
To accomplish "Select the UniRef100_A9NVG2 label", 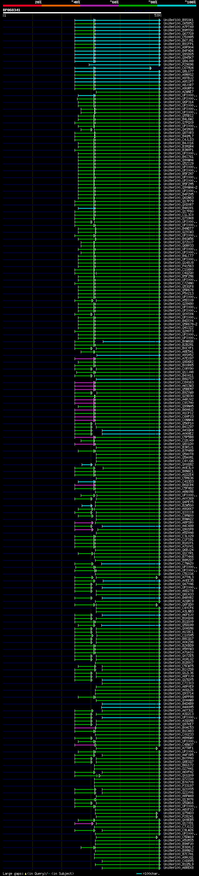I will pos(178,75).
